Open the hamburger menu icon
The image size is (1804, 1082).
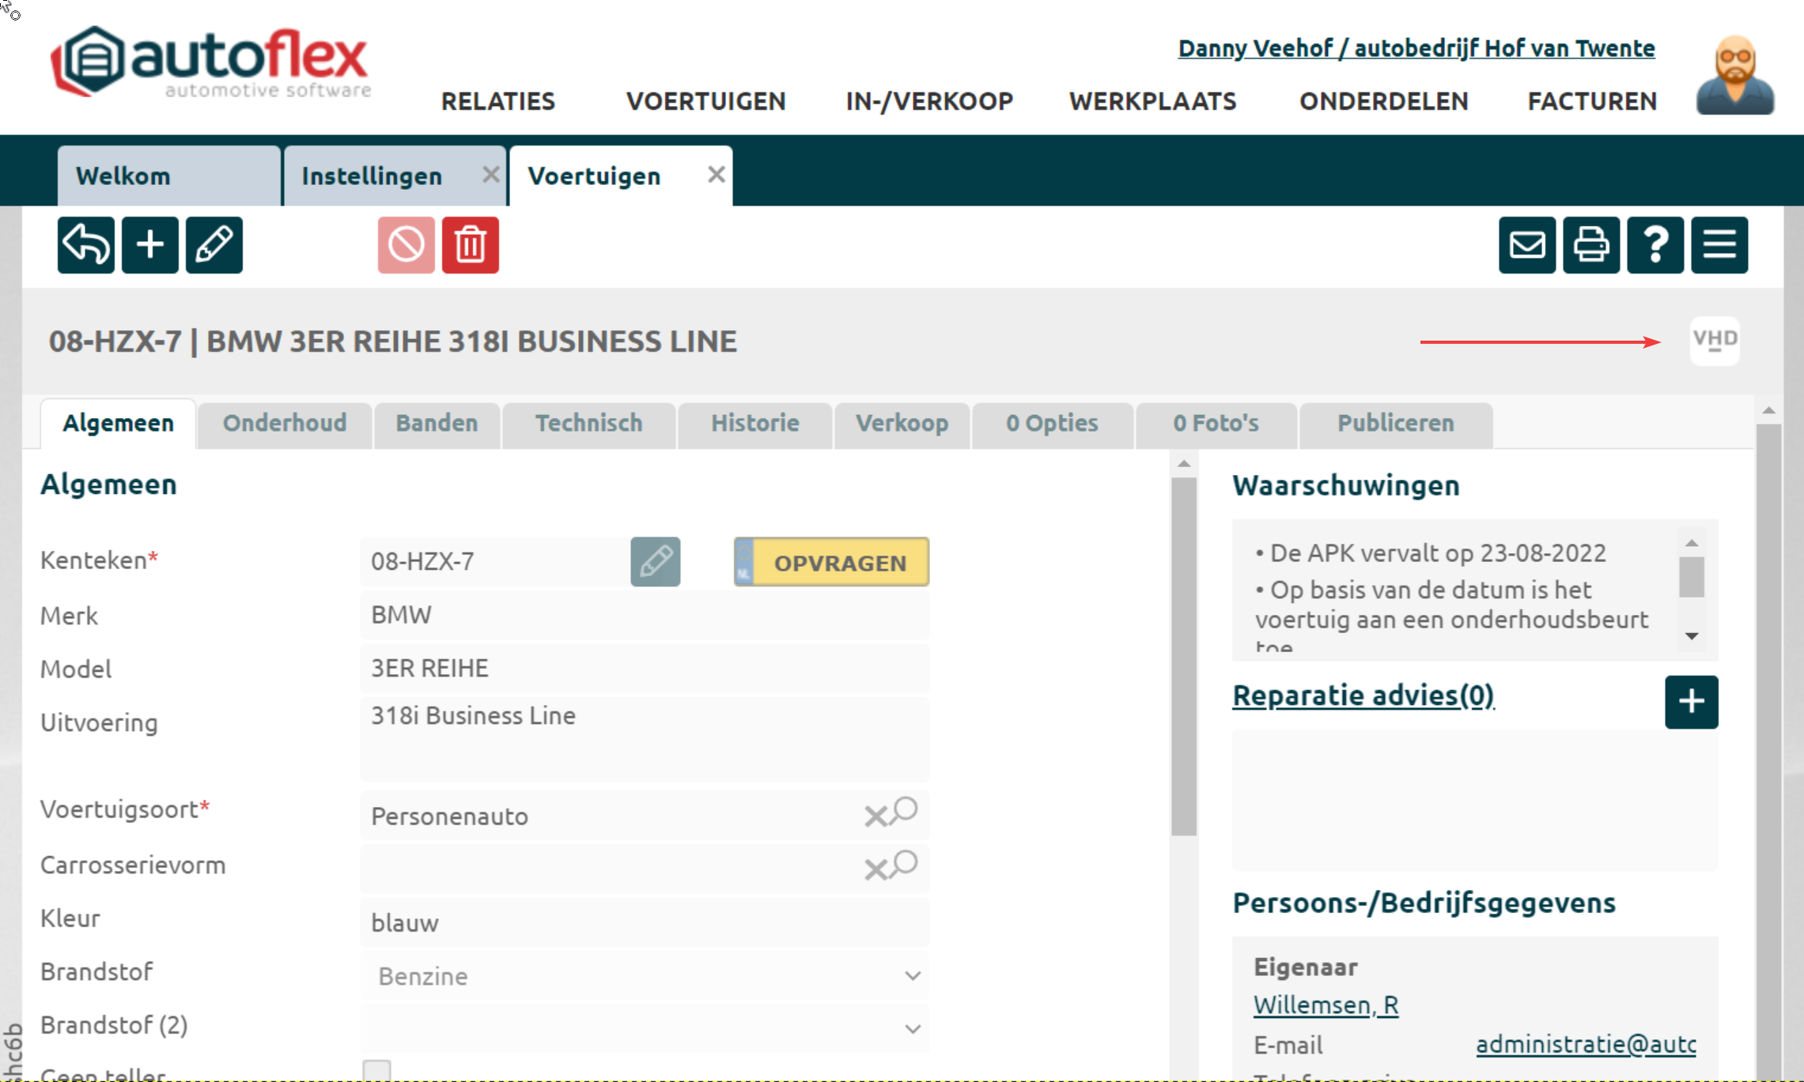[x=1719, y=245]
